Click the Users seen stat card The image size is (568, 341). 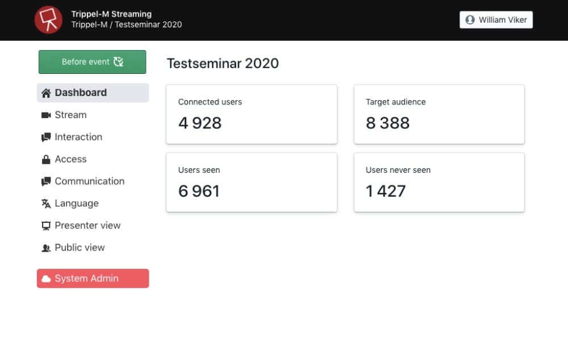tap(251, 182)
